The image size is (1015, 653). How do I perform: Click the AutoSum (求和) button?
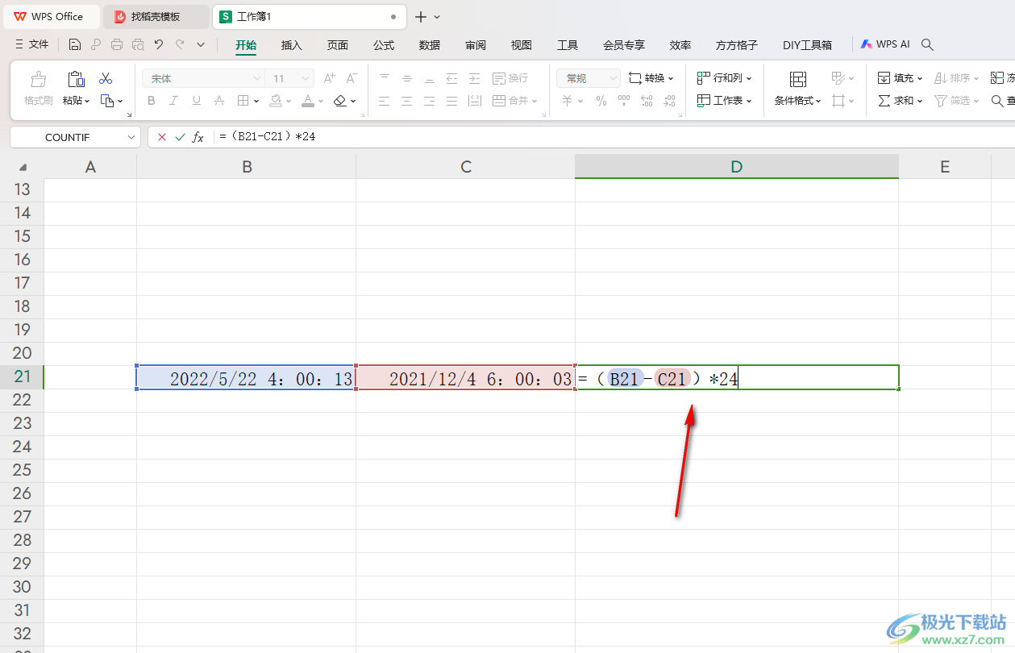click(901, 101)
